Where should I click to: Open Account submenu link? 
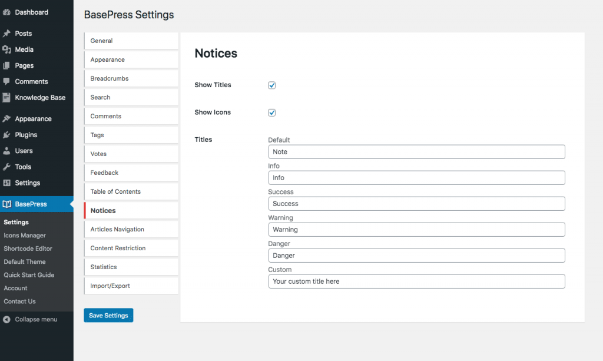(15, 289)
